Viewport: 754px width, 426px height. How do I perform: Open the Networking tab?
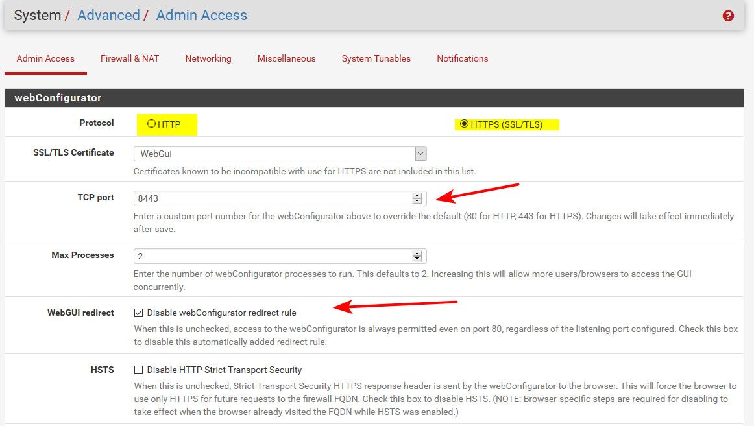(208, 58)
